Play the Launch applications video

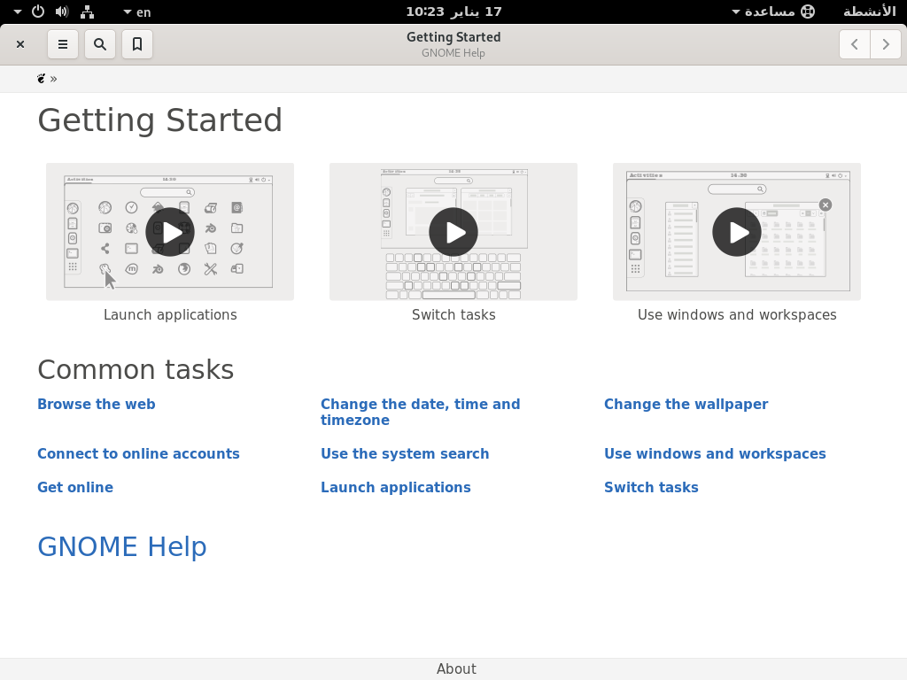170,232
